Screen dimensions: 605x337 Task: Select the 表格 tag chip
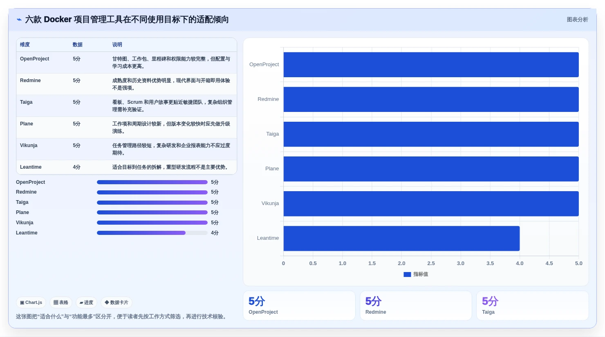[x=61, y=303]
